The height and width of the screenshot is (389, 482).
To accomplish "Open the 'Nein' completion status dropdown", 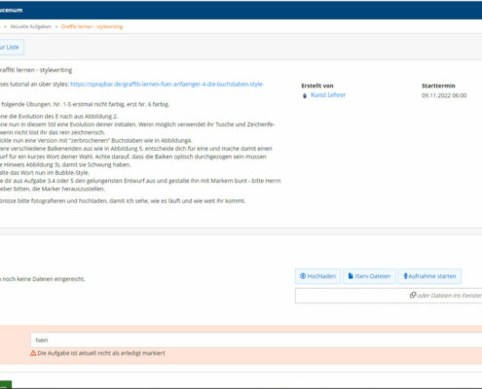I will click(256, 340).
